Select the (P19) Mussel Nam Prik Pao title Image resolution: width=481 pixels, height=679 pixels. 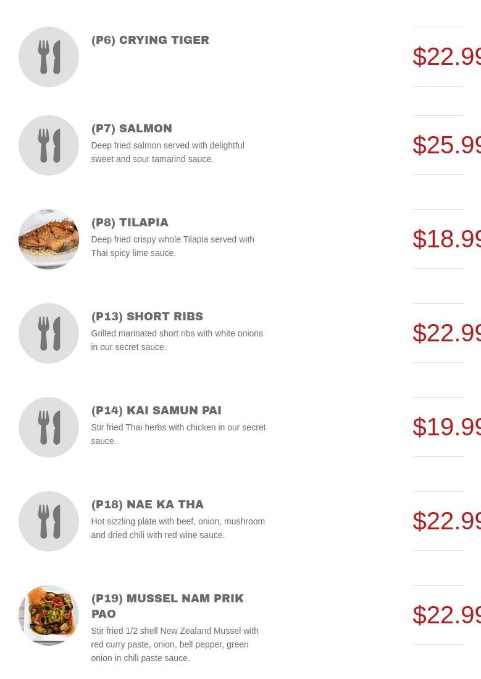click(167, 606)
